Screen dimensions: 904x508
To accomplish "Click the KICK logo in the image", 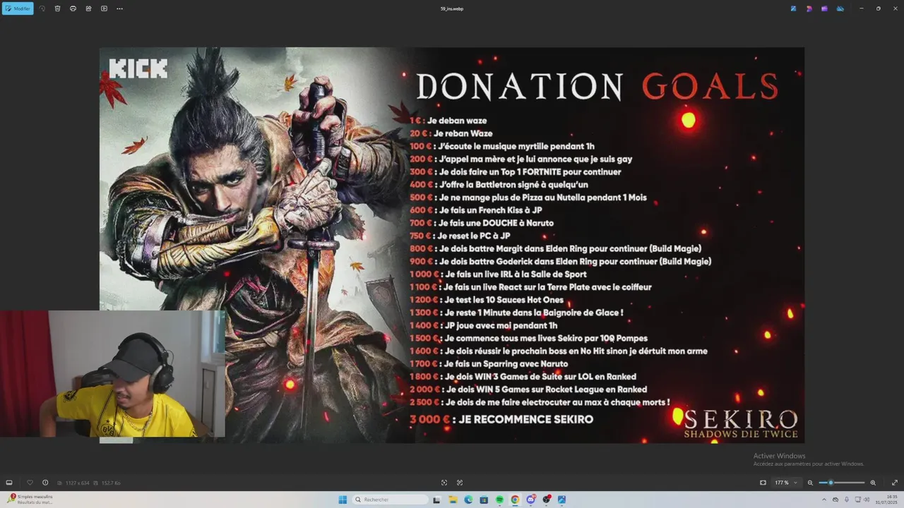I will [x=138, y=69].
